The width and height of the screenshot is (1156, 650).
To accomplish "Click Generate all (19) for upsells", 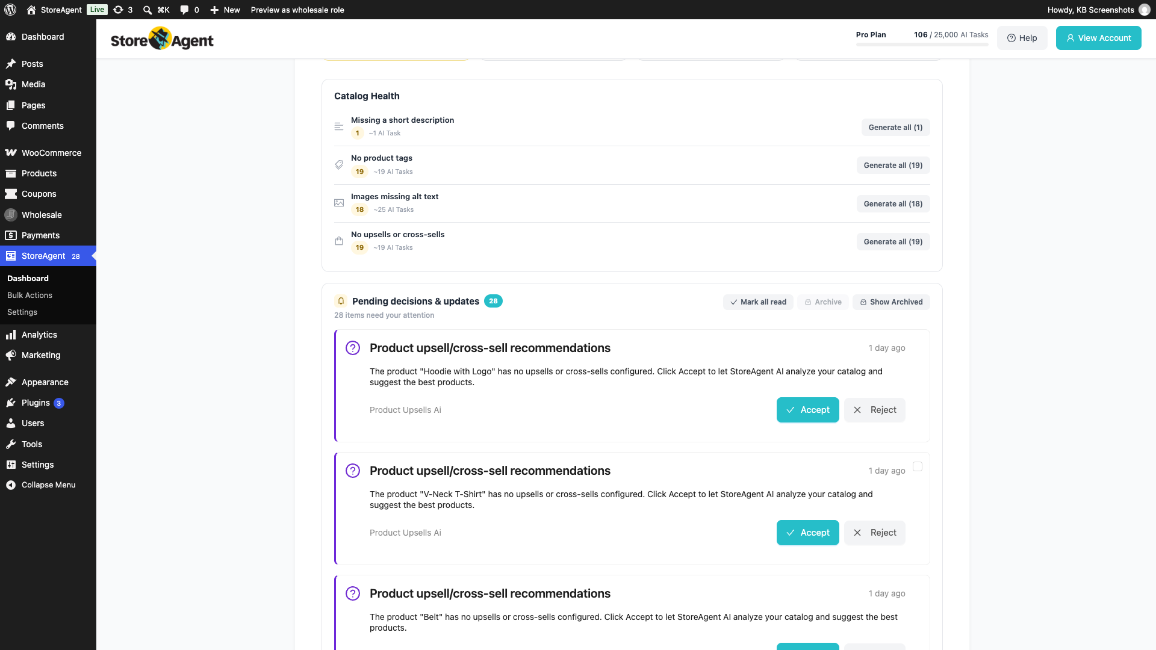I will point(893,242).
